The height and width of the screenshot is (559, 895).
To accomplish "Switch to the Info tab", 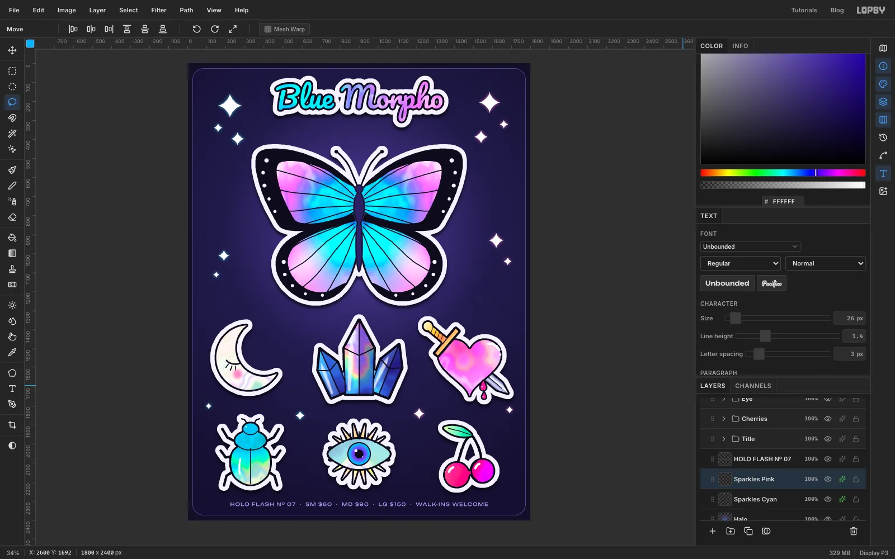I will click(x=740, y=46).
